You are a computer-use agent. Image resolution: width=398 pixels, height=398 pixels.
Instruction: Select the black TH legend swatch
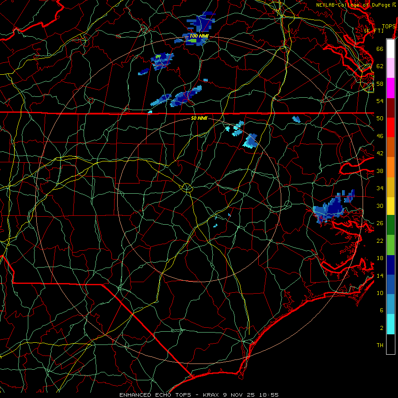tap(390, 344)
